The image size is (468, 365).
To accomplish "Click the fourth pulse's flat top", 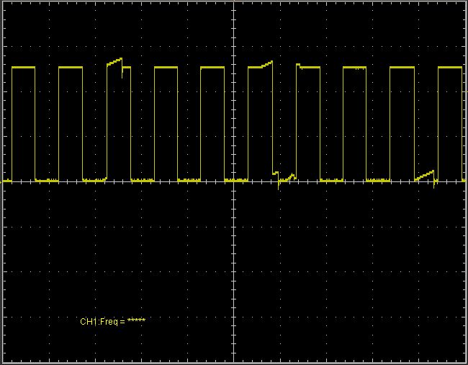I will click(x=166, y=67).
